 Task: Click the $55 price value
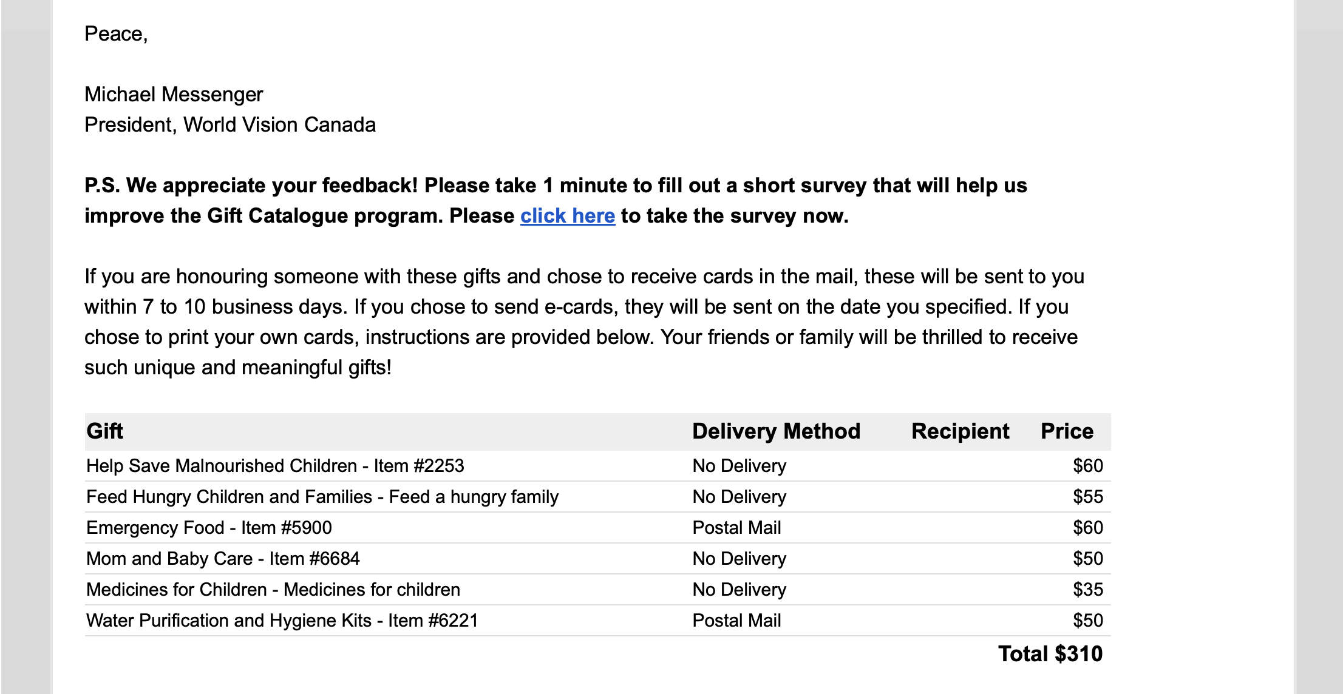[x=1087, y=497]
